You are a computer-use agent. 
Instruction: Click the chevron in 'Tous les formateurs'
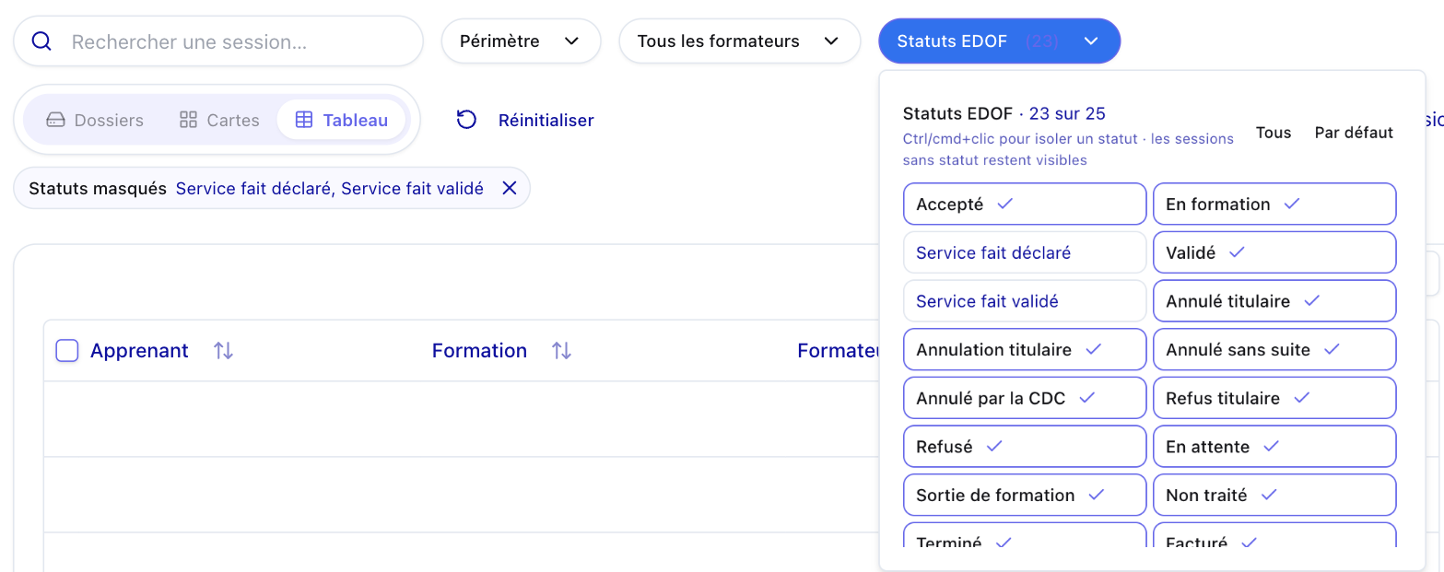tap(831, 41)
